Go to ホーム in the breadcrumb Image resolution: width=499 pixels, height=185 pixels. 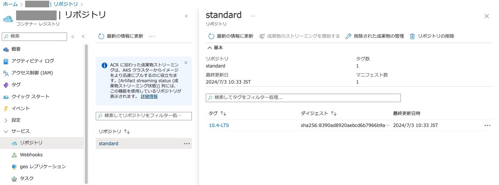[10, 4]
